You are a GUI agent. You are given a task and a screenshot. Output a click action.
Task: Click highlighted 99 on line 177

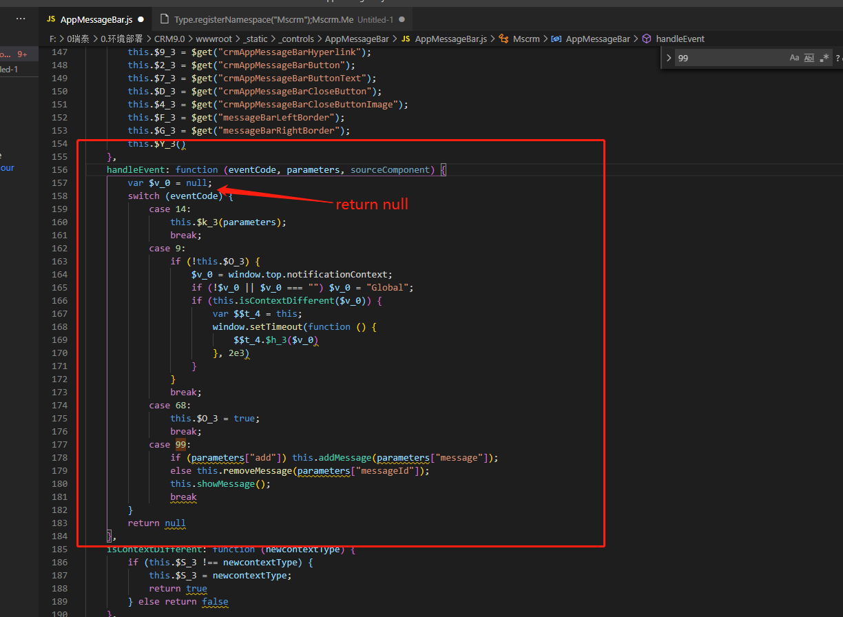pos(180,444)
